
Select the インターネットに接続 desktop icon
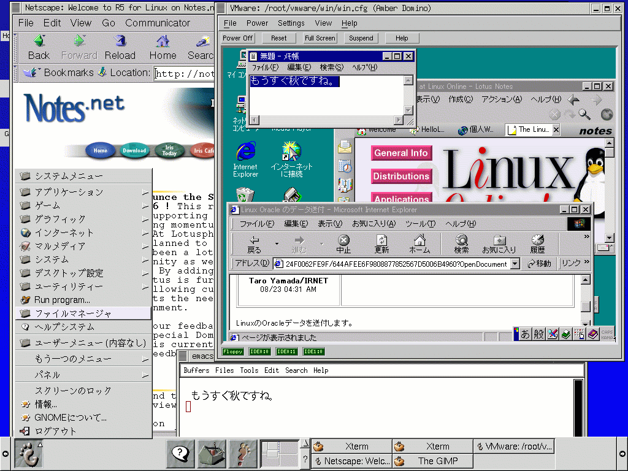291,159
